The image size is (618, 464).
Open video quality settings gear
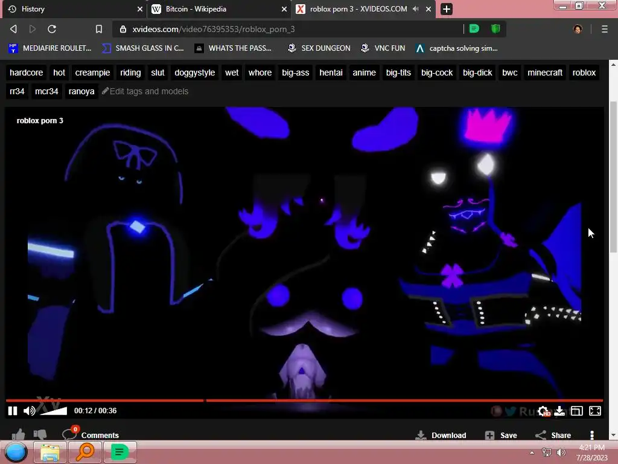pyautogui.click(x=544, y=411)
